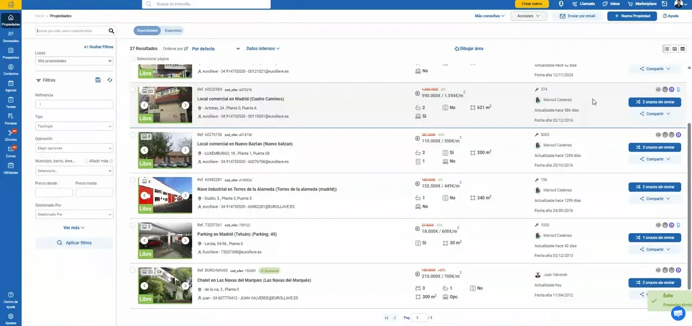The width and height of the screenshot is (692, 326).
Task: Click Aplicar filtros button
Action: click(x=74, y=243)
